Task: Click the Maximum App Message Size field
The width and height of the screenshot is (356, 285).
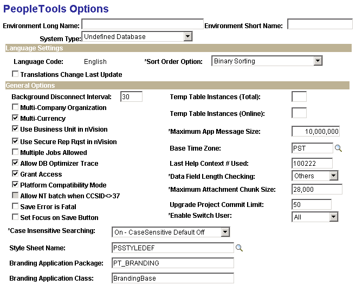Action: 315,131
